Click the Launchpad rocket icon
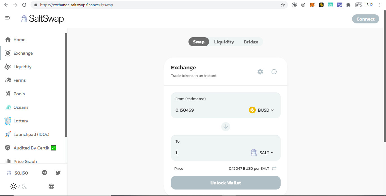Screen dimensions: 386x196 (x=8, y=134)
